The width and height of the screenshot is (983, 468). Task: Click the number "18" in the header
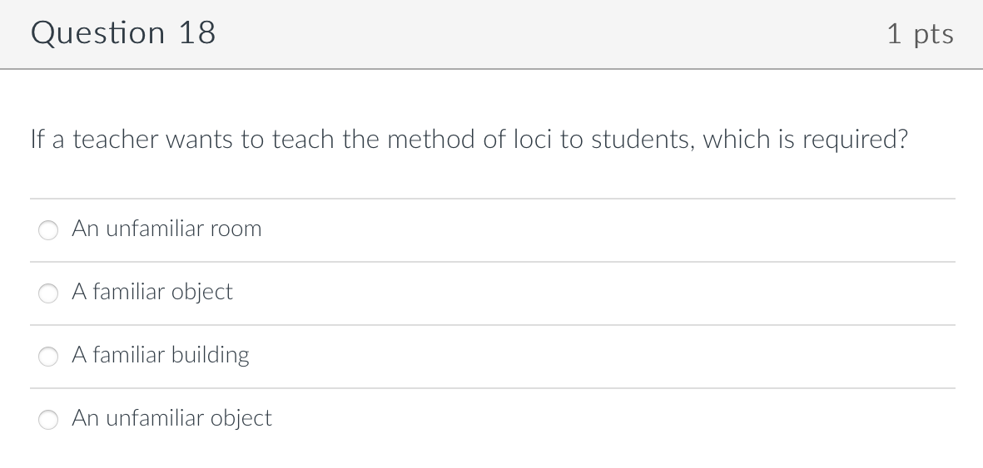point(196,33)
